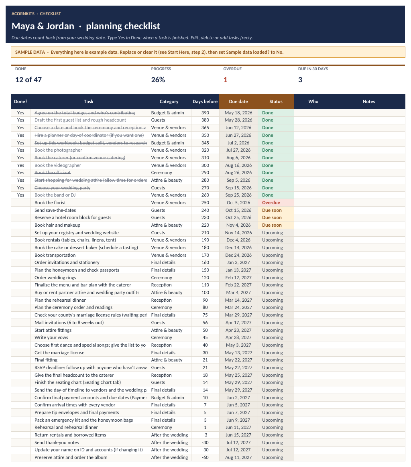Click the category cell for 'Return rentals and borrowed items'
The width and height of the screenshot is (411, 467).
(169, 435)
